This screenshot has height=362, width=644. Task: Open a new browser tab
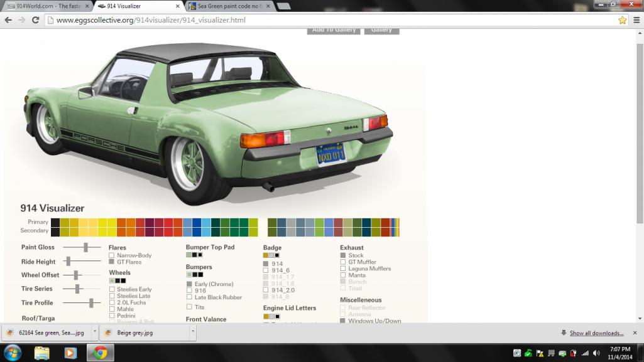coord(283,6)
